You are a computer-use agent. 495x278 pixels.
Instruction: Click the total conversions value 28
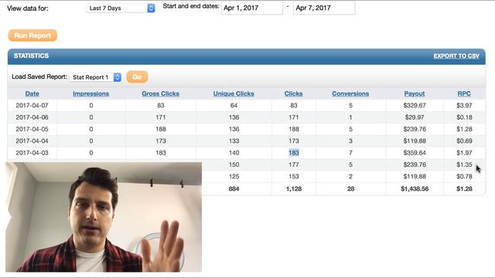(350, 188)
